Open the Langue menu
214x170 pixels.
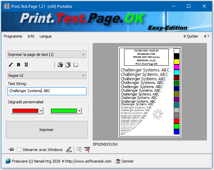pos(45,36)
